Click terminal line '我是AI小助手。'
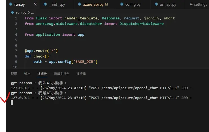 [52, 93]
